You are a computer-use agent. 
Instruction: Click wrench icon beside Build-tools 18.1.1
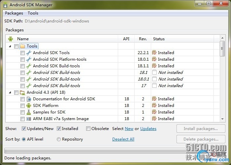click(x=29, y=66)
